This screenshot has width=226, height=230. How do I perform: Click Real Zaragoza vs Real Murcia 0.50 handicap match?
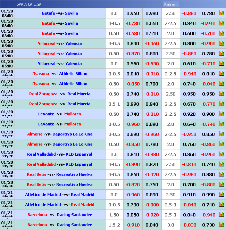(60, 94)
